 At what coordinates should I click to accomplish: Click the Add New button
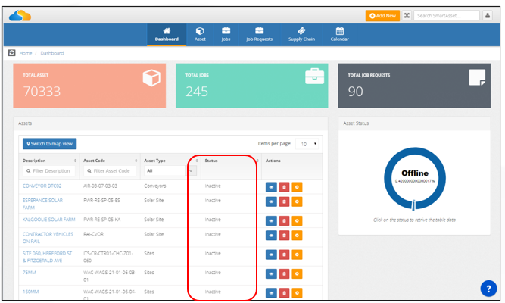point(382,15)
